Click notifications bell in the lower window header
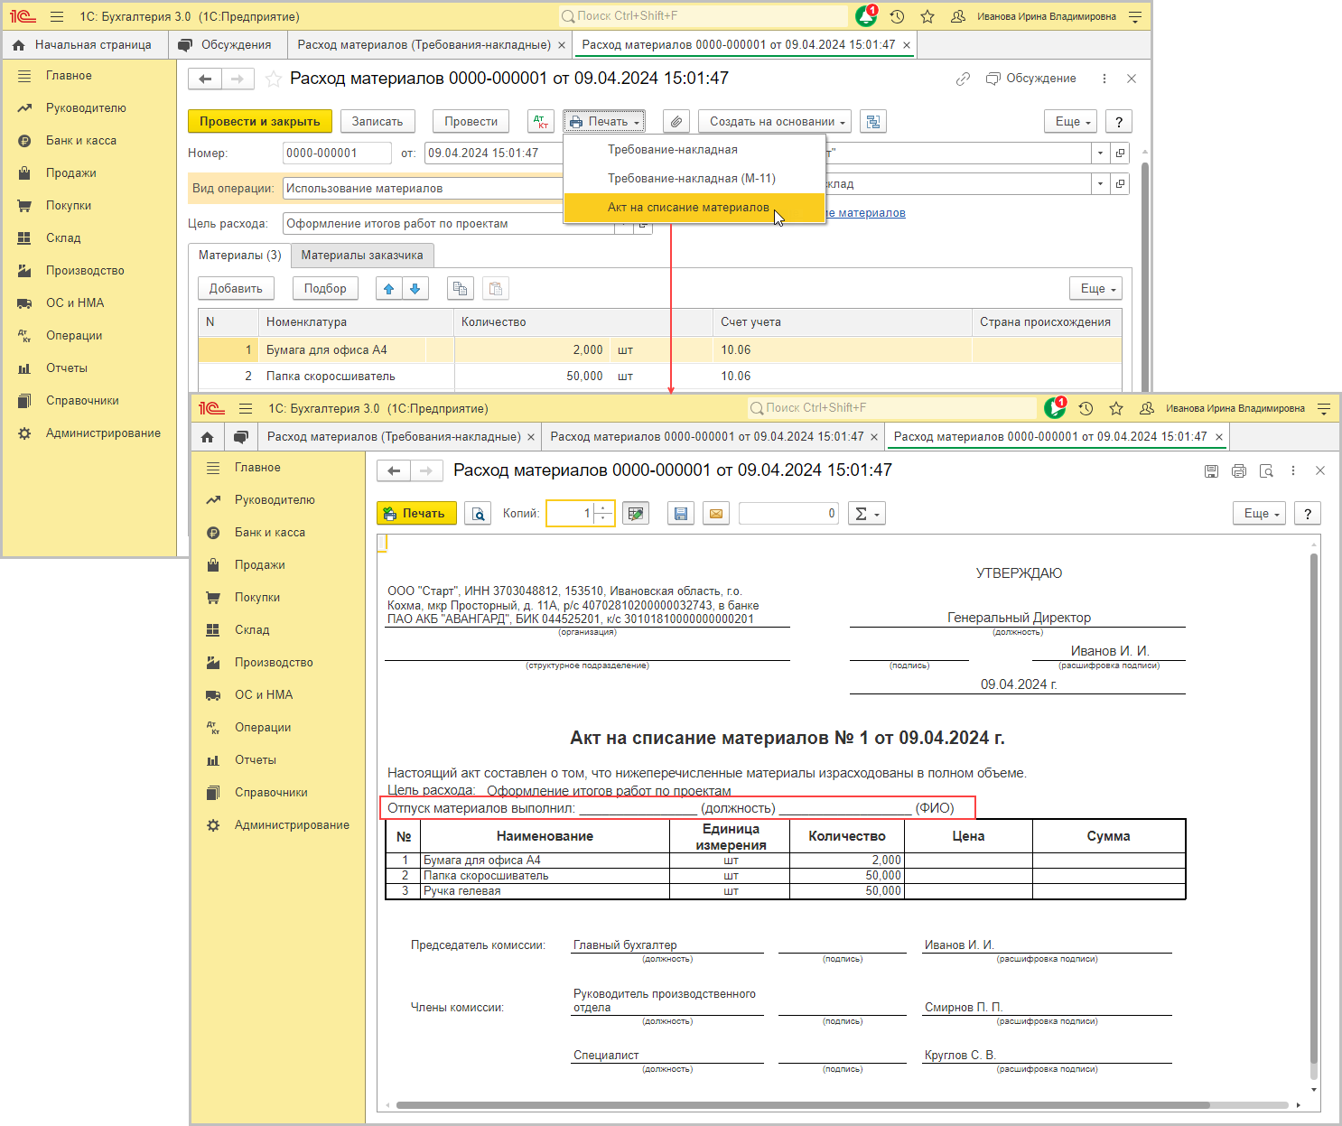Viewport: 1342px width, 1126px height. 1055,408
